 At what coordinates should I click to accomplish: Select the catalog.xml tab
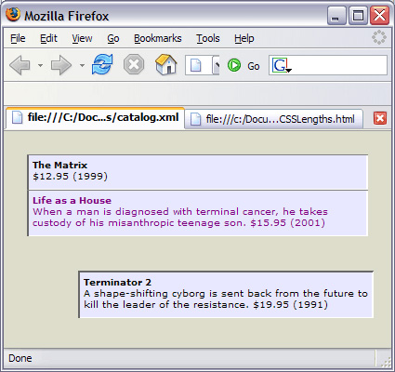tap(95, 118)
